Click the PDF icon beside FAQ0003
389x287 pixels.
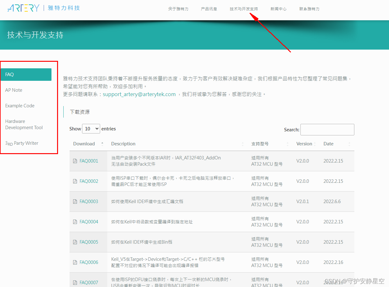click(75, 202)
